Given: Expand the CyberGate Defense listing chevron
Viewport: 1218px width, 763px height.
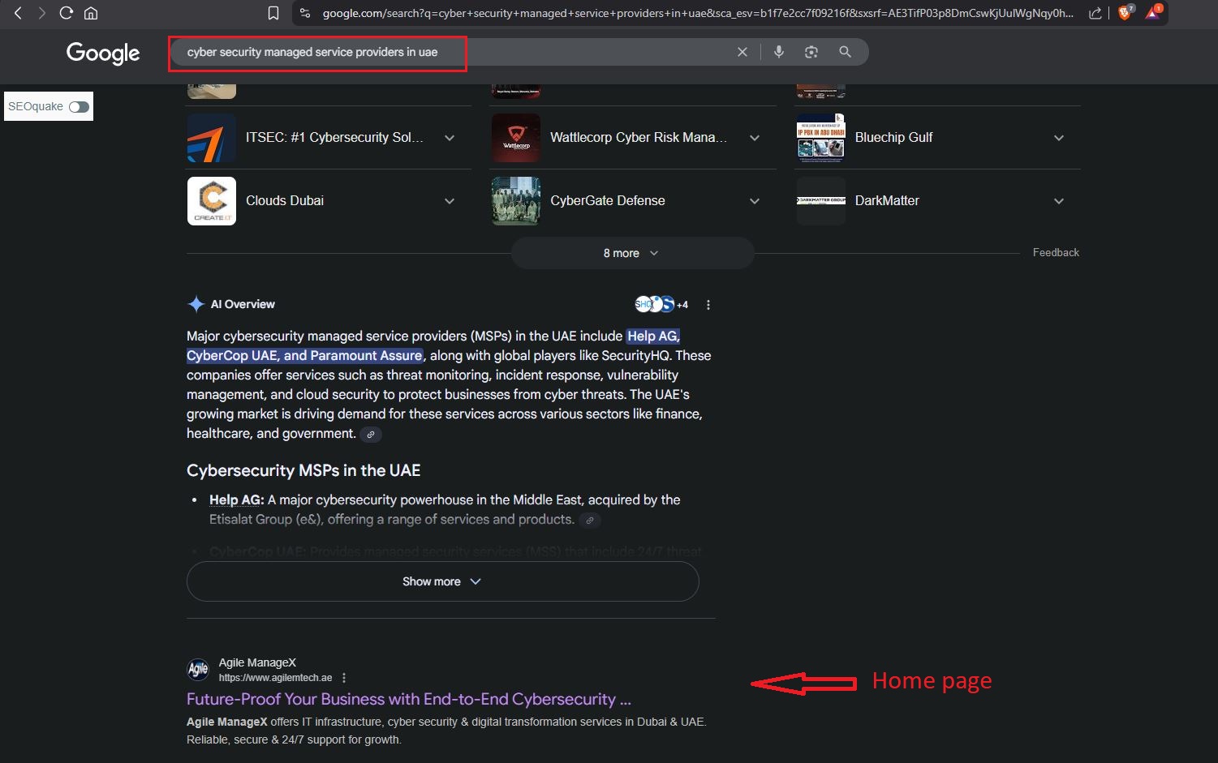Looking at the screenshot, I should [x=754, y=201].
